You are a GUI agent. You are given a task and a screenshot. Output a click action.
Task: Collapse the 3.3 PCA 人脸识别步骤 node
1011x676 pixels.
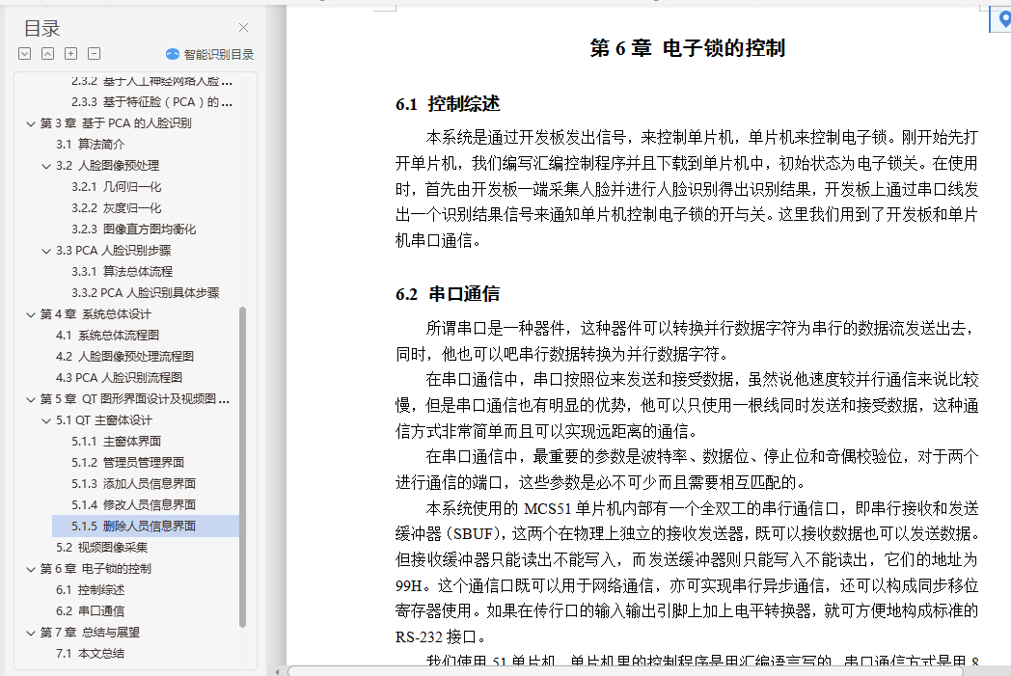(45, 251)
